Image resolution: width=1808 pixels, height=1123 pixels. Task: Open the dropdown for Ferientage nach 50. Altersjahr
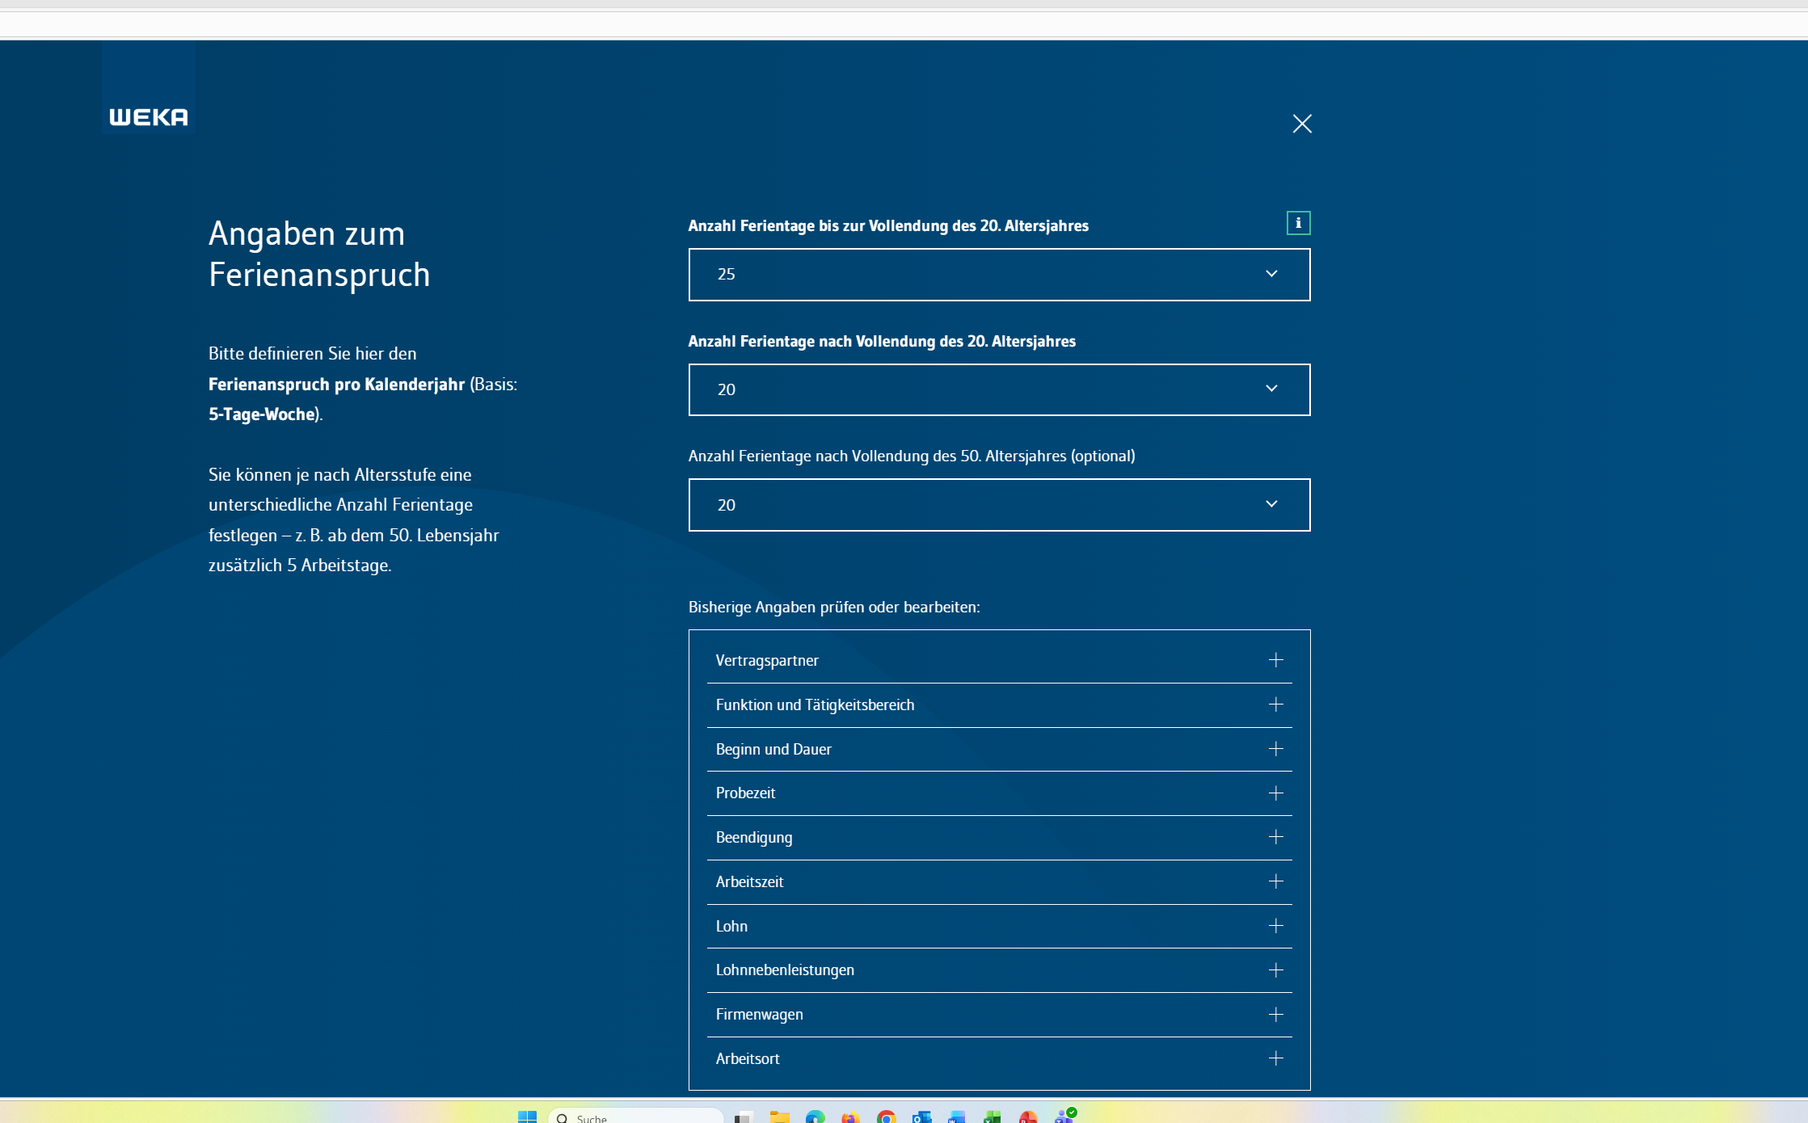[999, 505]
